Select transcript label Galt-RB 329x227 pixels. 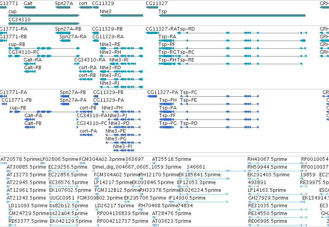click(x=33, y=68)
